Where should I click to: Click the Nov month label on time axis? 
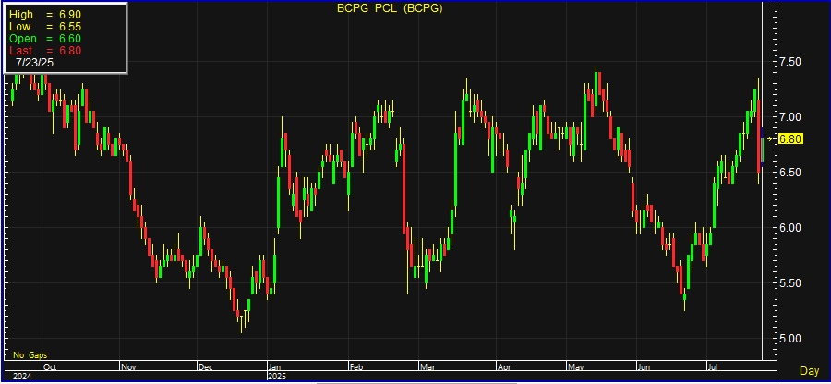point(128,366)
